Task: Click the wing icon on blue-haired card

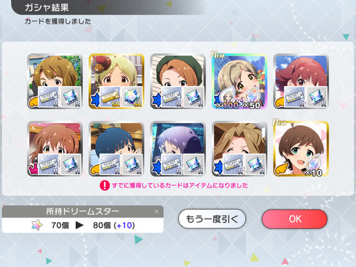Action: (x=95, y=169)
